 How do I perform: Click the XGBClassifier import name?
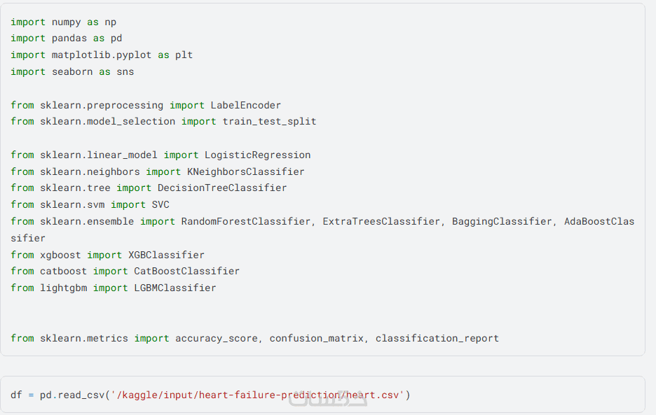coord(166,255)
